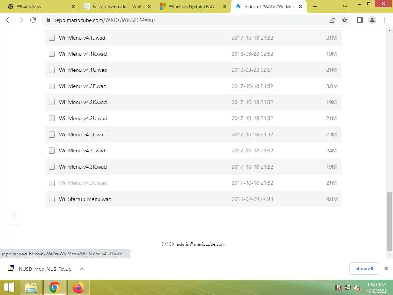Screen dimensions: 393x295
Task: Open the network tray icon
Action: click(348, 288)
